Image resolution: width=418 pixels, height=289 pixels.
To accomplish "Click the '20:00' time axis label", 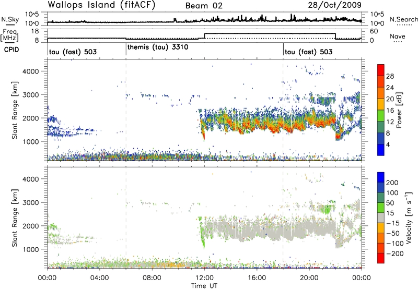I will pyautogui.click(x=309, y=278).
